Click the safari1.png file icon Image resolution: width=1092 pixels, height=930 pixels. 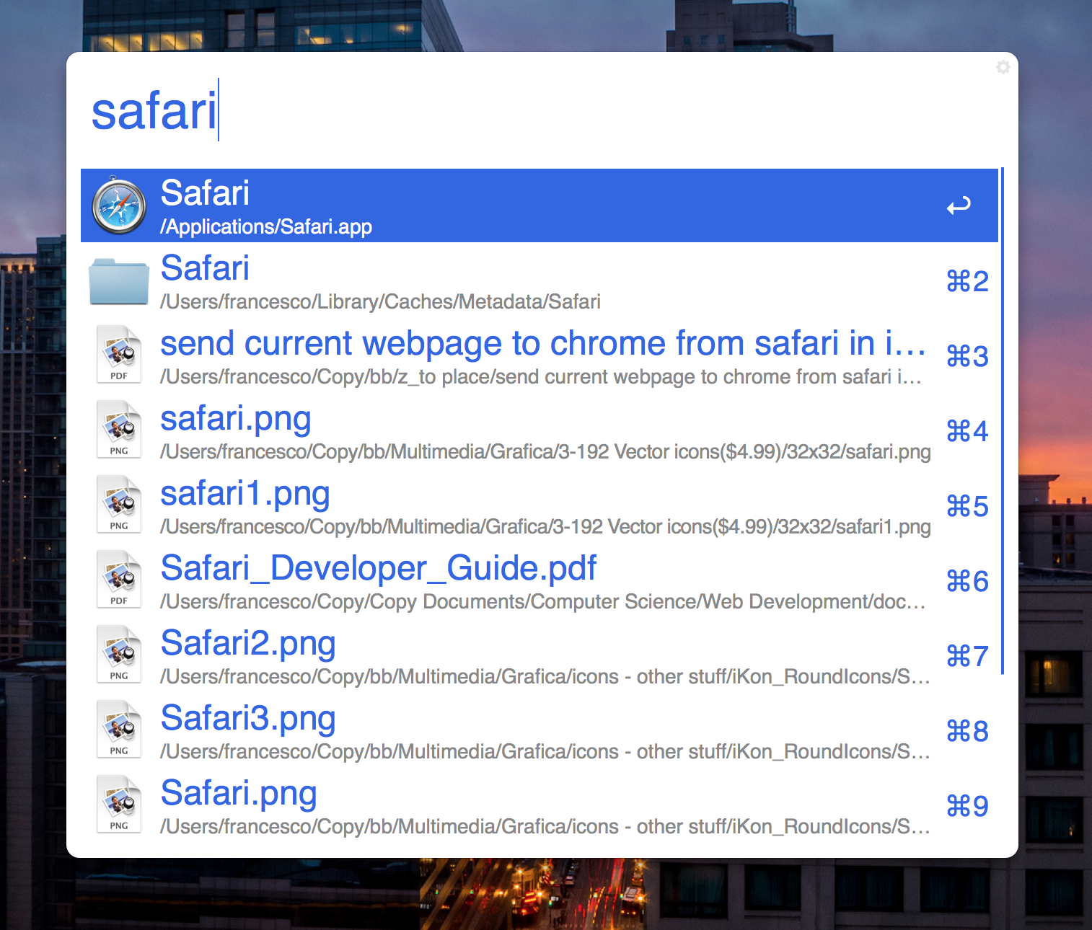tap(119, 505)
